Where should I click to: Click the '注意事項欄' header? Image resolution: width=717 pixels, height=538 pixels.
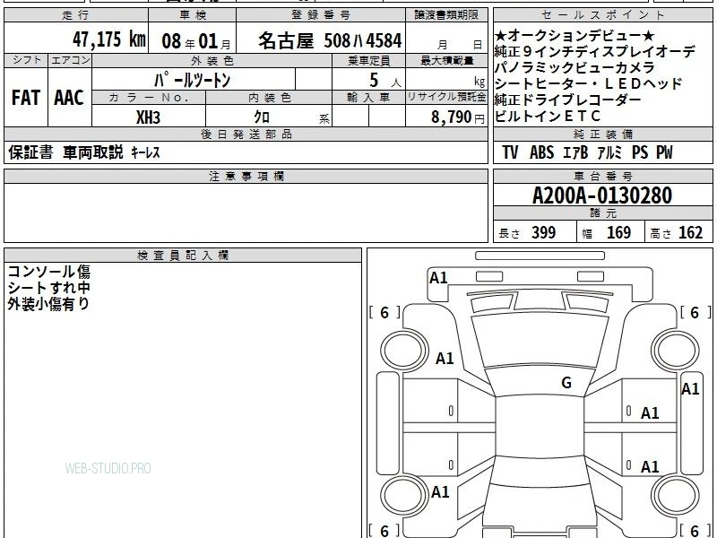click(246, 176)
